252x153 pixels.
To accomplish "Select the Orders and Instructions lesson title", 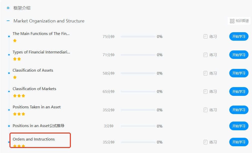I will point(34,139).
